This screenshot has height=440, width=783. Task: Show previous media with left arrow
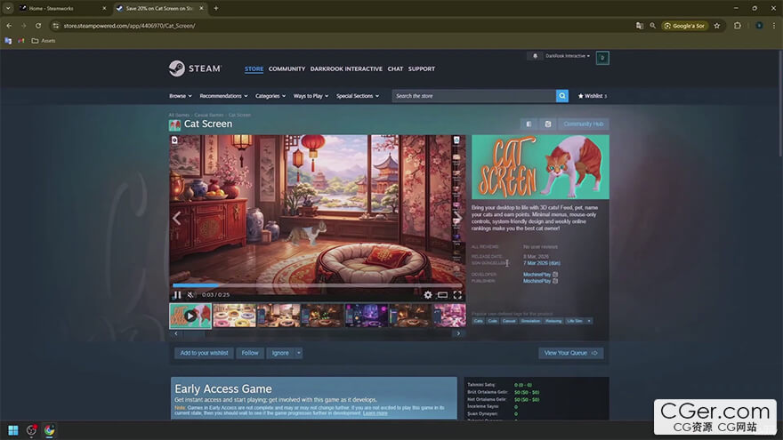pyautogui.click(x=176, y=218)
